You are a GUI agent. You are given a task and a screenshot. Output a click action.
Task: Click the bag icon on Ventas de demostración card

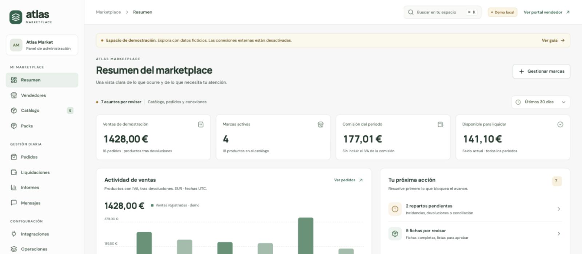[201, 124]
